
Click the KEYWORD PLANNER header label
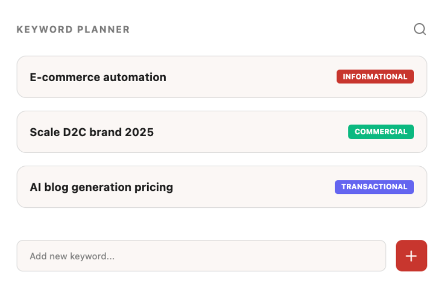(x=73, y=30)
